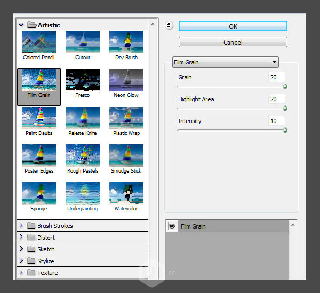320x293 pixels.
Task: Select the Poster Edges filter thumbnail
Action: (x=39, y=156)
